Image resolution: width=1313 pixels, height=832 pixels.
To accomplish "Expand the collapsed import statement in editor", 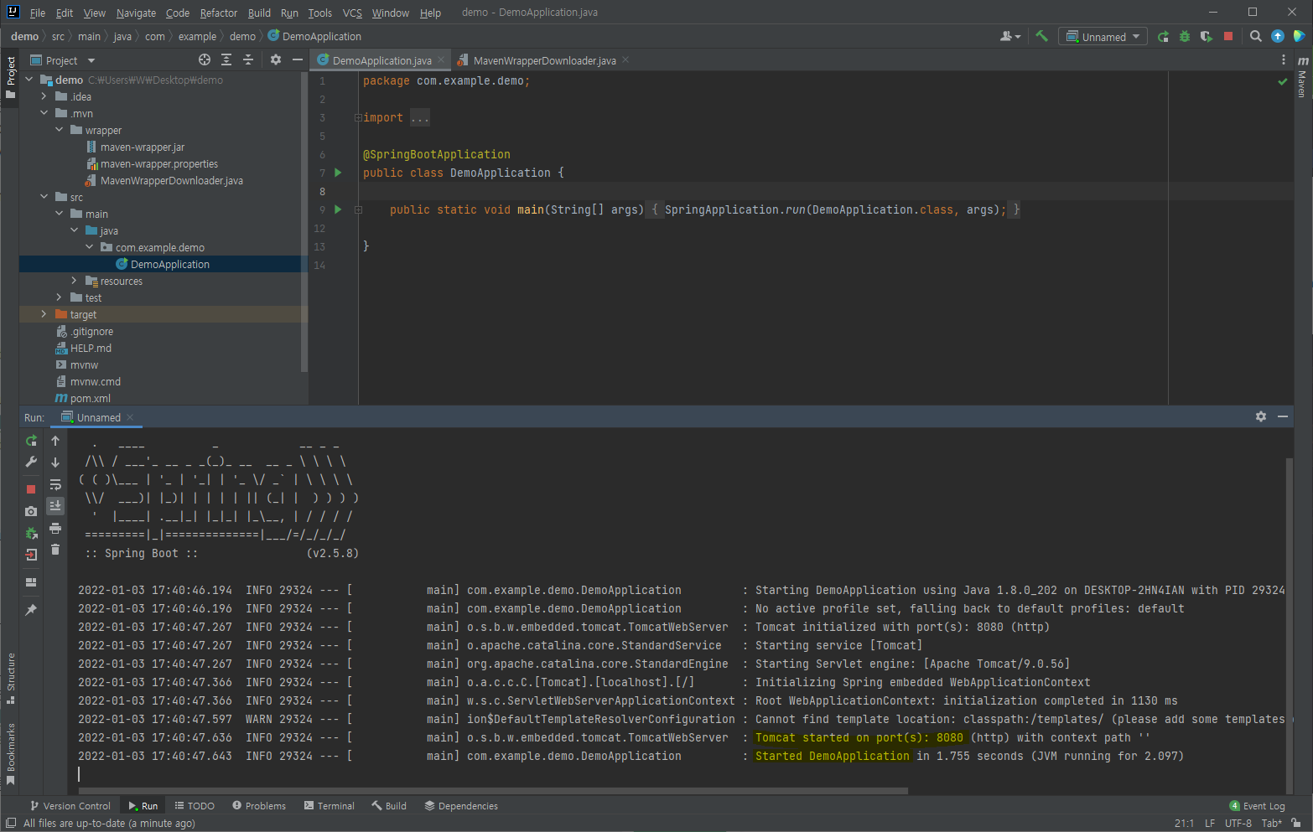I will 419,118.
